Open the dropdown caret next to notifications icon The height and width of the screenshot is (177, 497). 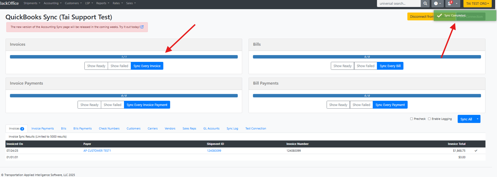pos(457,4)
